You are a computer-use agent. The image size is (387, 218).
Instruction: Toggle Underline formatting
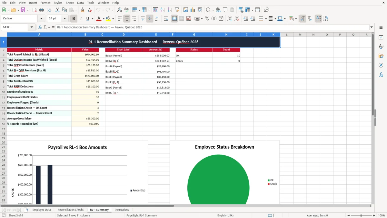(x=87, y=19)
